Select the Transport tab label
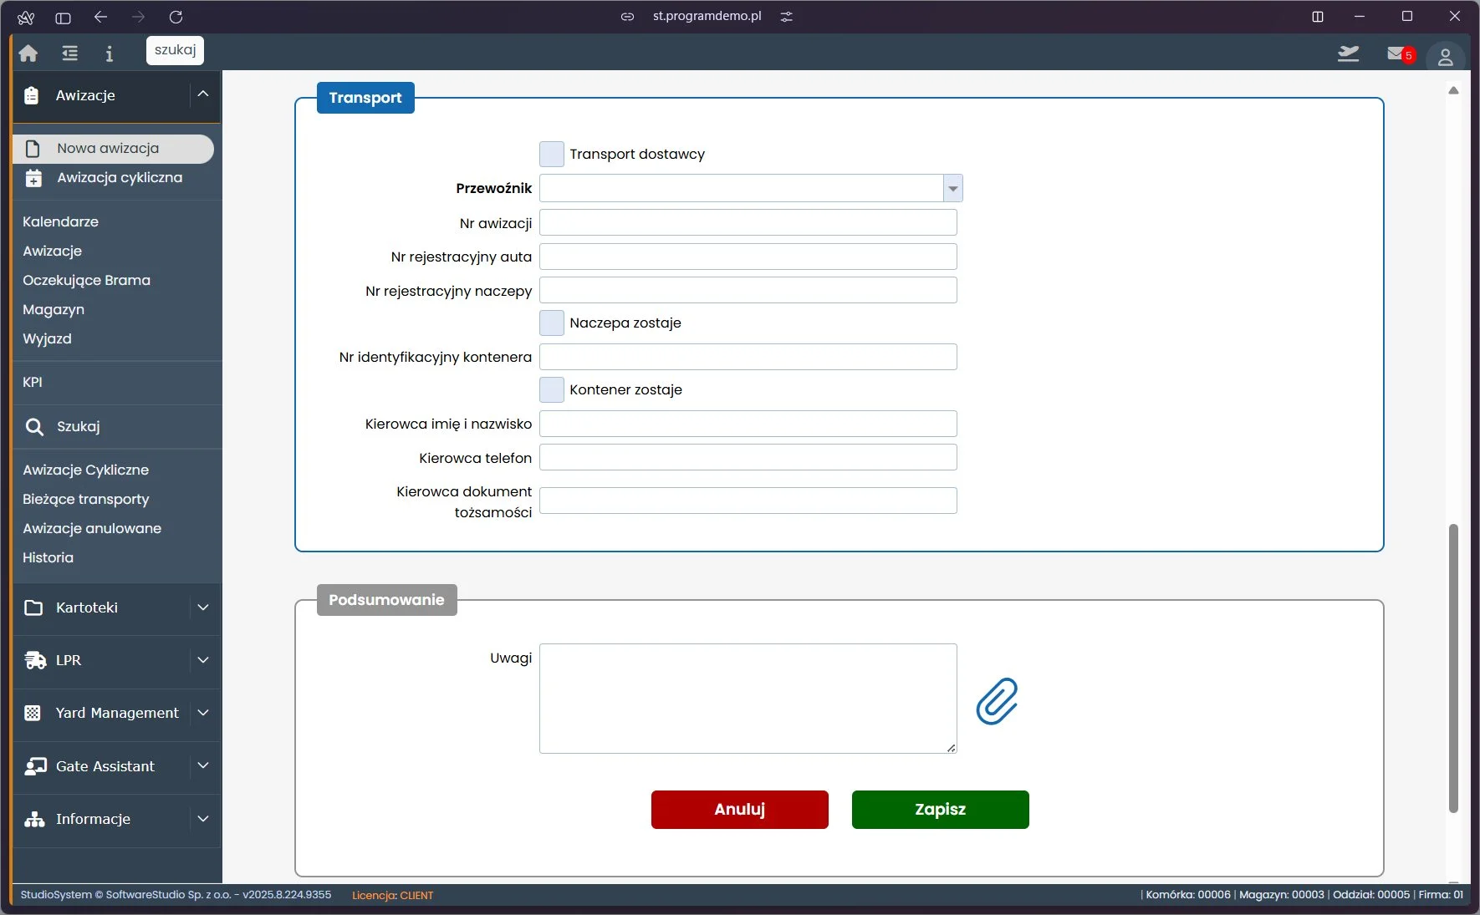1480x915 pixels. 365,97
